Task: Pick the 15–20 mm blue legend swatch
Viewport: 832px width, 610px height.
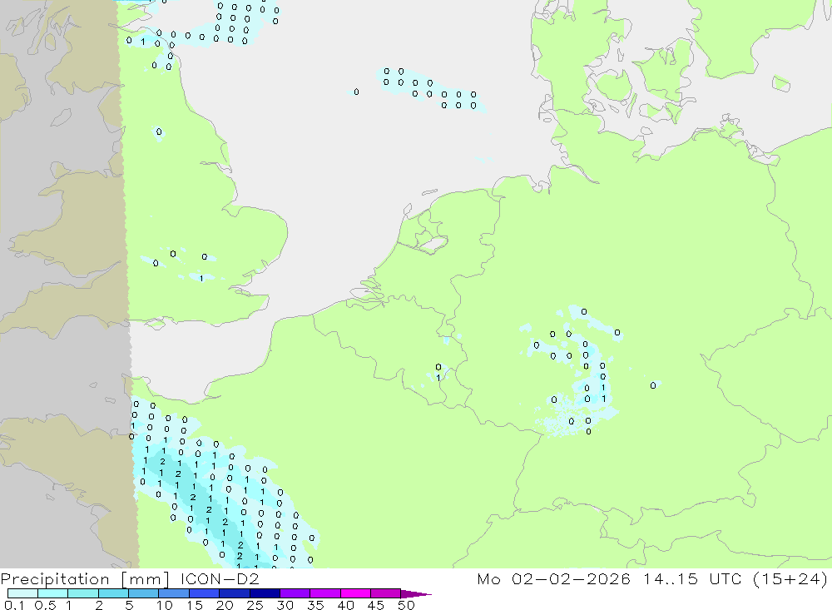Action: coord(205,593)
